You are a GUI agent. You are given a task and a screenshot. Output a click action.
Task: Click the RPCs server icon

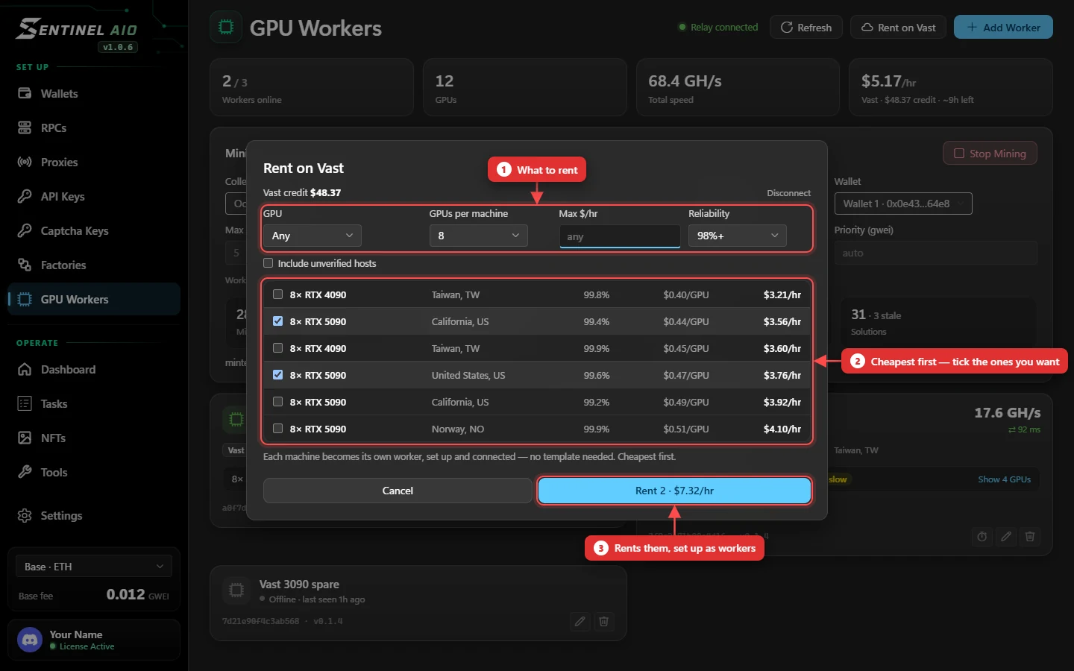pos(25,127)
